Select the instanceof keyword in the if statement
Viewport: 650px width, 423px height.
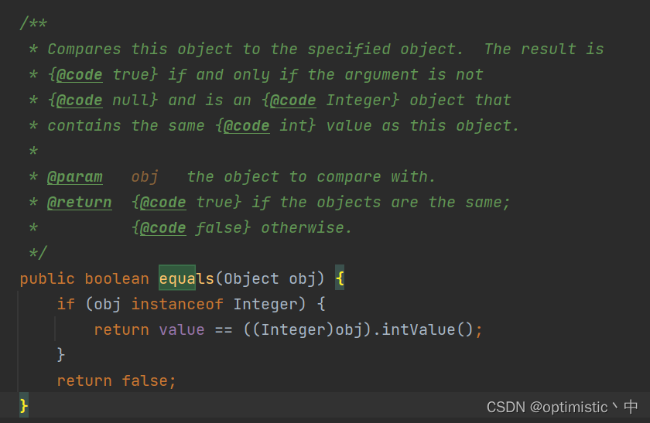[x=177, y=304]
